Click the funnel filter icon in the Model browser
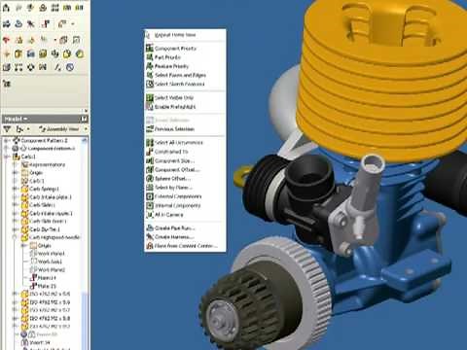 (7, 129)
